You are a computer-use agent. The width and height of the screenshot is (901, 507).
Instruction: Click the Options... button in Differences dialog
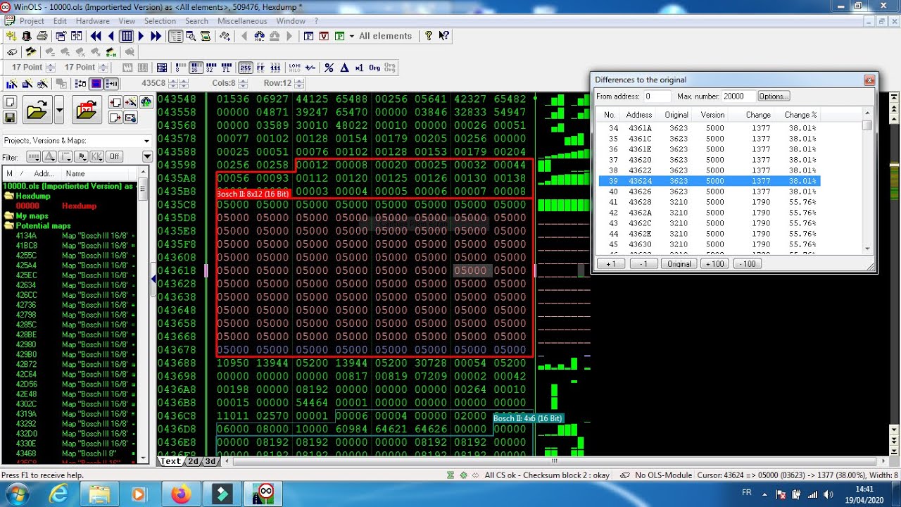coord(774,96)
